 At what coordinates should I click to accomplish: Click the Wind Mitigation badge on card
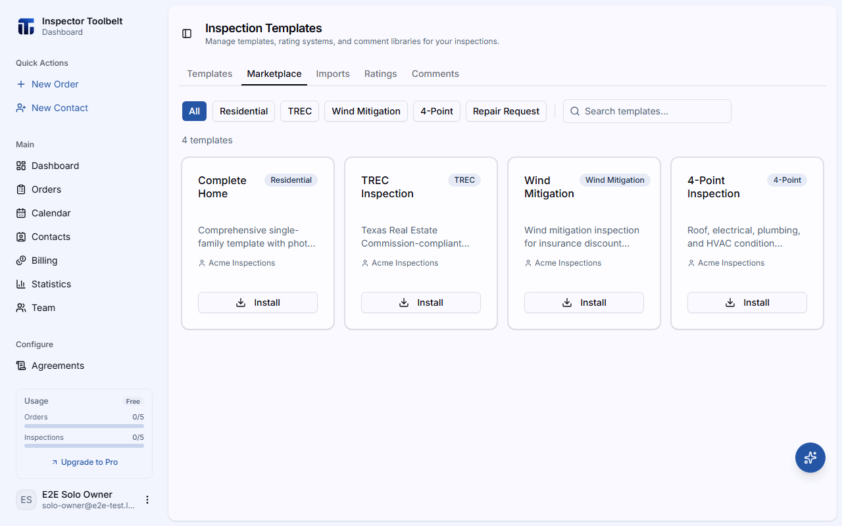(x=615, y=180)
